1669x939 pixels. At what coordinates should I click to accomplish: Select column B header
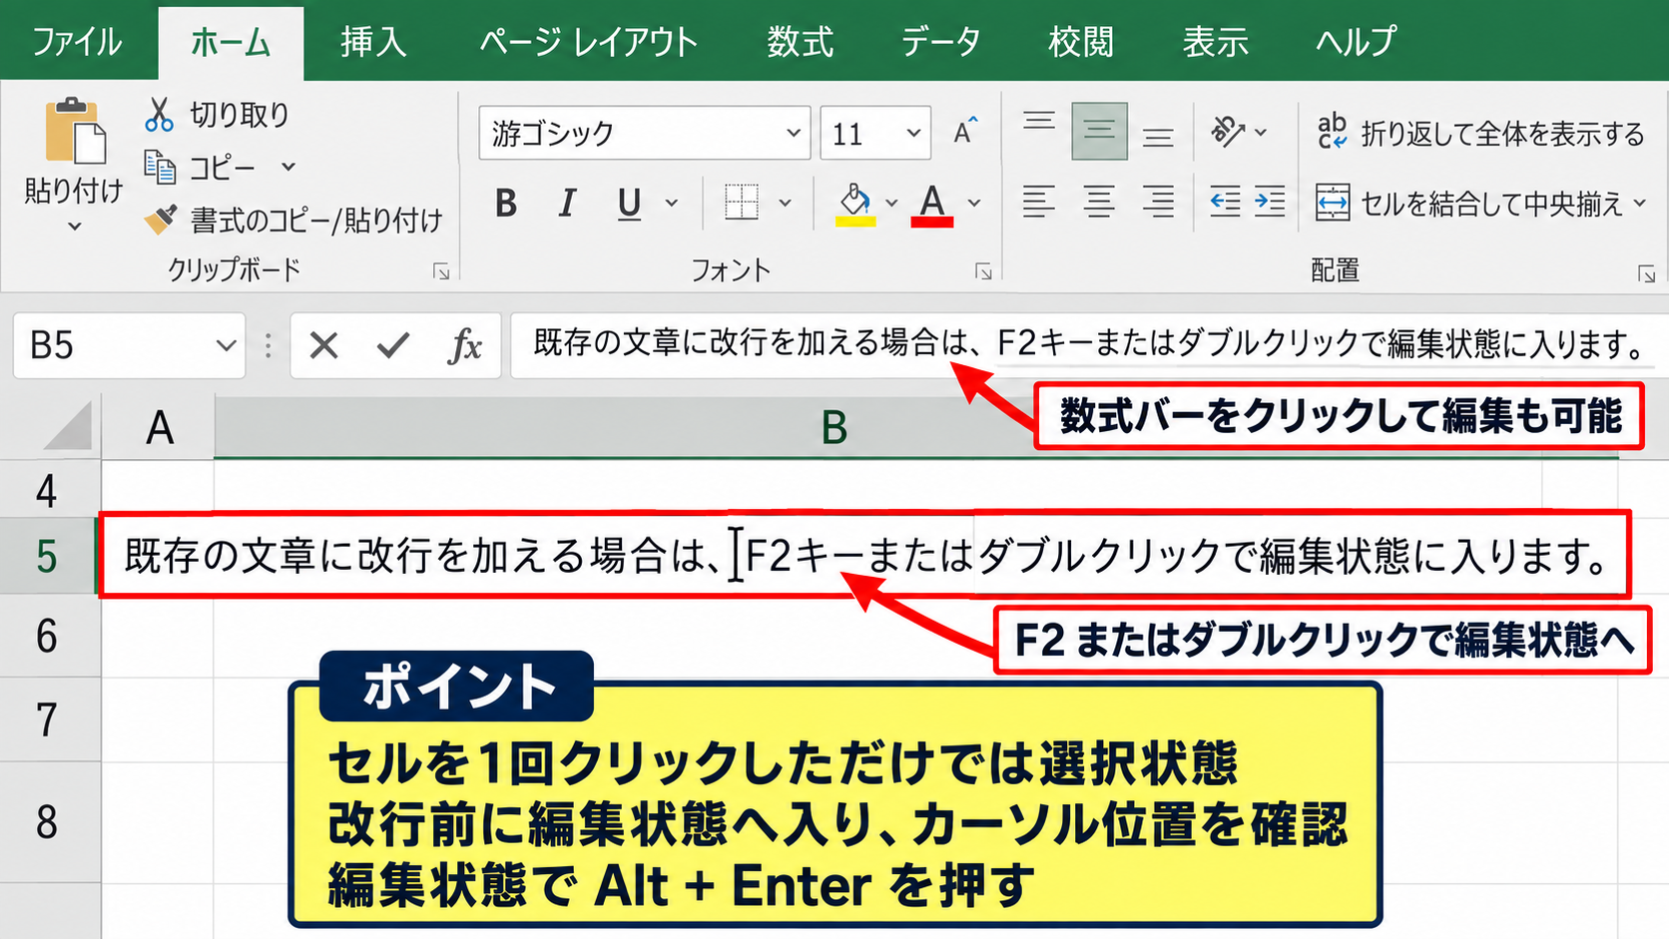[x=834, y=428]
